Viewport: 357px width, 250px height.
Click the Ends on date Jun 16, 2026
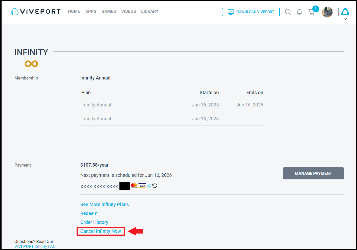[250, 105]
